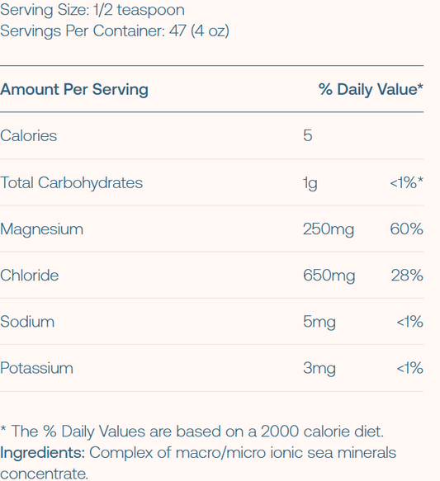Click the Magnesium row label
Image resolution: width=440 pixels, height=481 pixels.
(x=42, y=229)
